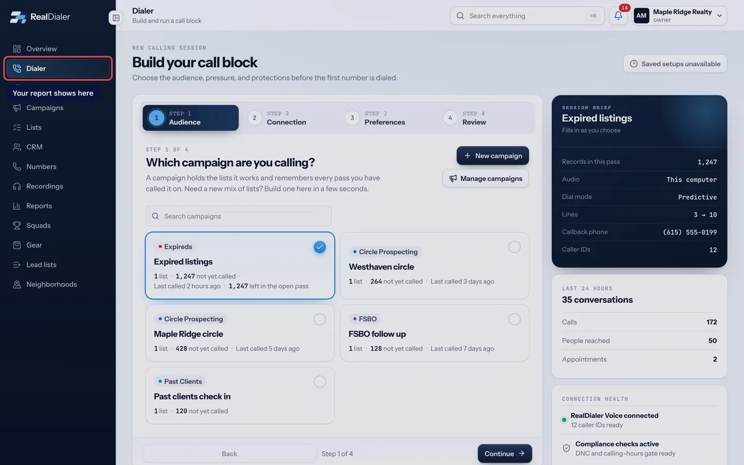The image size is (744, 465).
Task: Open the Gear shop icon
Action: [x=17, y=245]
